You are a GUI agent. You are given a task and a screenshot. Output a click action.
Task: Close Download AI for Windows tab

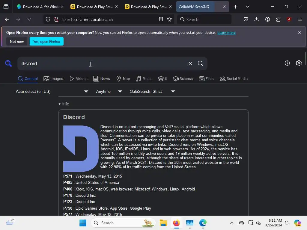[62, 7]
